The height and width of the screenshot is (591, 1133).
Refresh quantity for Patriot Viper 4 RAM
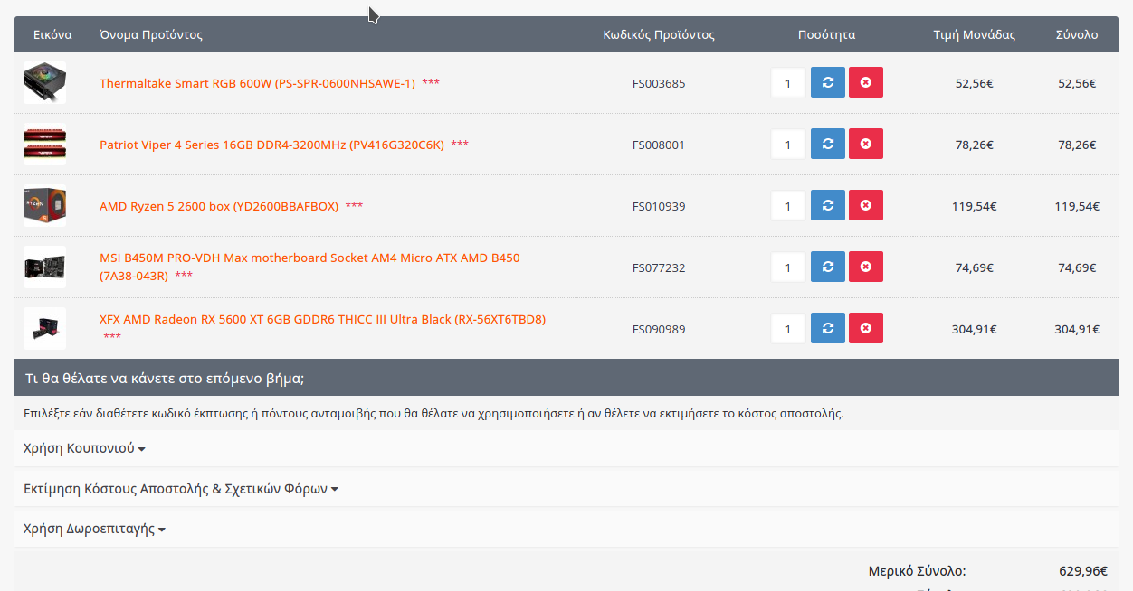(x=827, y=144)
